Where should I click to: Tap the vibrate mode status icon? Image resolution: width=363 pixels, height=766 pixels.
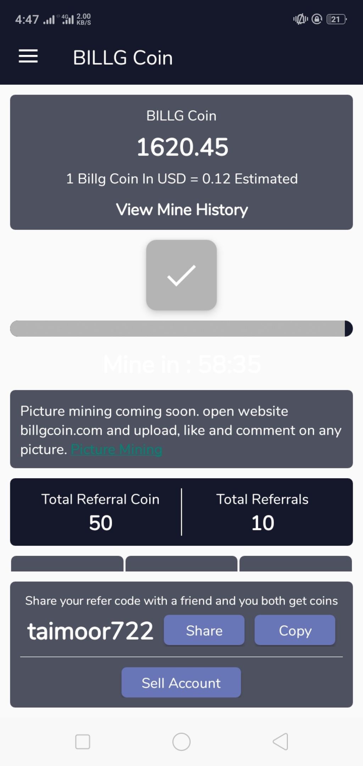pyautogui.click(x=300, y=19)
